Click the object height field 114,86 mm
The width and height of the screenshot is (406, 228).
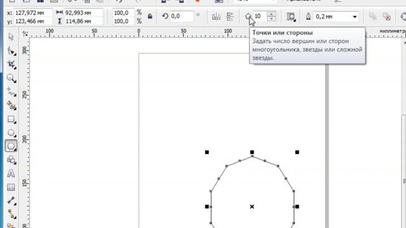coord(83,21)
